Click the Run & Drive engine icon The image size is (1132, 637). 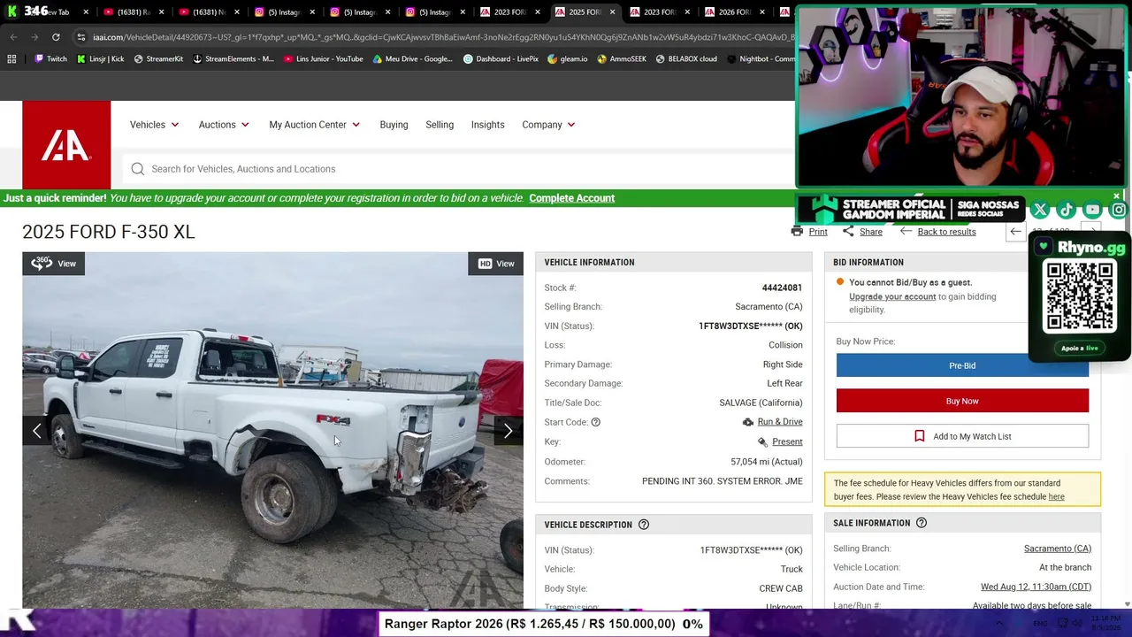[748, 422]
